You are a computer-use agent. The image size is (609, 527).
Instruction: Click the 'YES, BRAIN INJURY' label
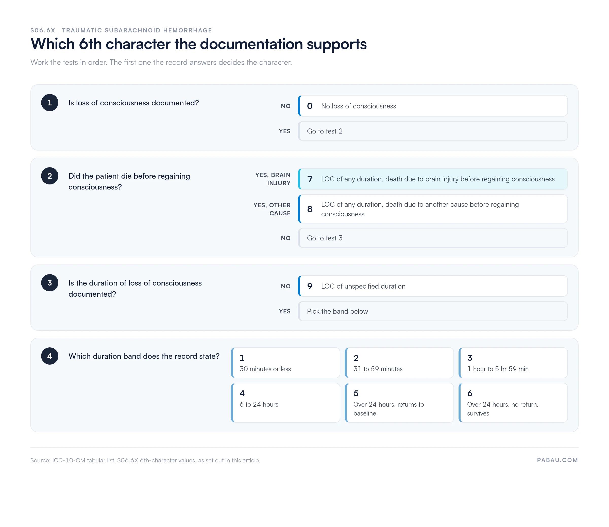point(273,179)
